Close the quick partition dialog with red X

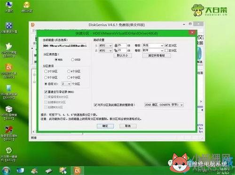coord(192,32)
